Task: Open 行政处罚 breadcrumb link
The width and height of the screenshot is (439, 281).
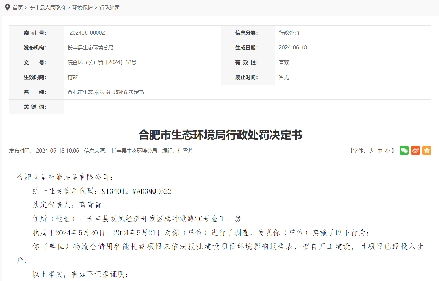Action: [110, 8]
